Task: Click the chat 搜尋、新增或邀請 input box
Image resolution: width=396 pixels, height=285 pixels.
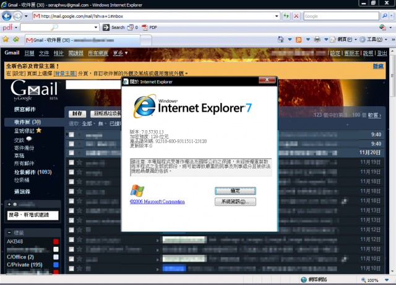Action: (x=33, y=215)
